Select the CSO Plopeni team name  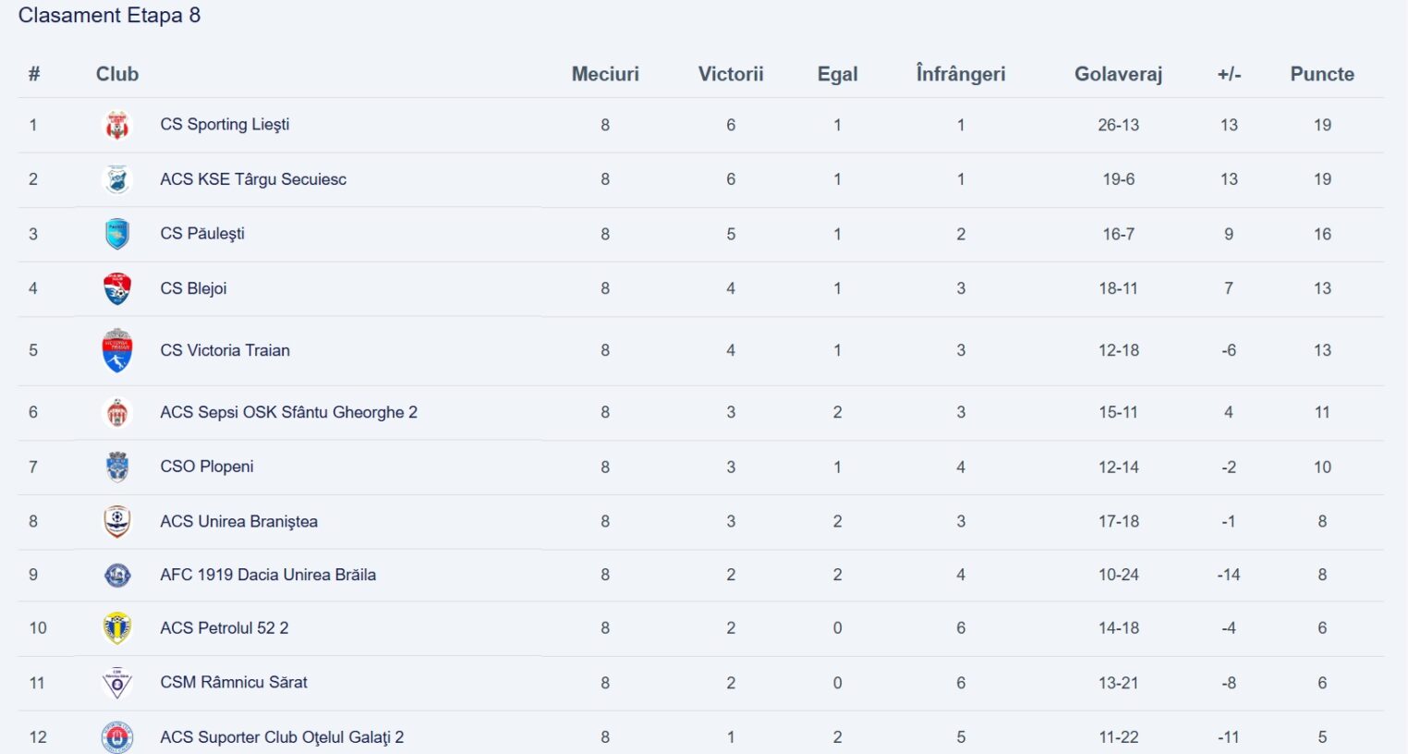click(207, 467)
